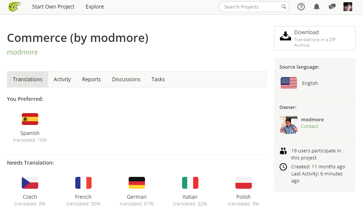This screenshot has height=221, width=363.
Task: Open the Polish language link
Action: [244, 197]
